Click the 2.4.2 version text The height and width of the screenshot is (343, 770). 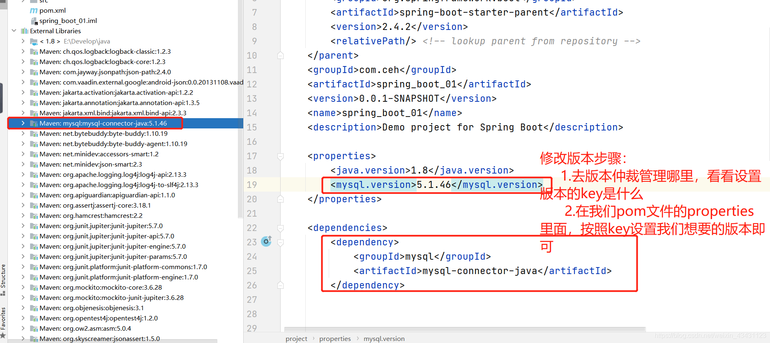coord(397,27)
